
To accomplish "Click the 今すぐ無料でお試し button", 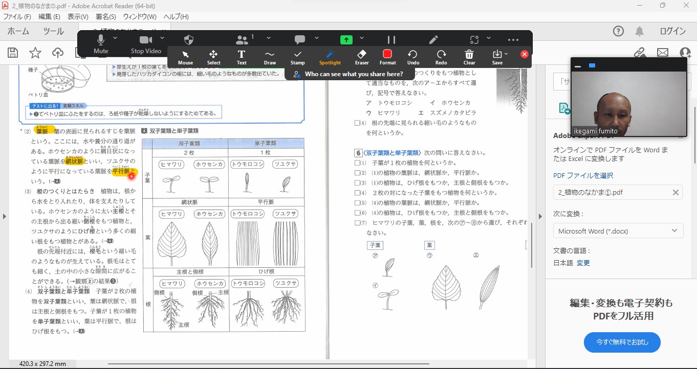I will [622, 342].
